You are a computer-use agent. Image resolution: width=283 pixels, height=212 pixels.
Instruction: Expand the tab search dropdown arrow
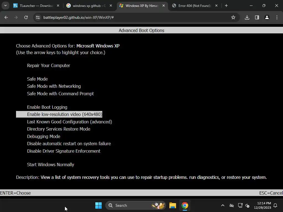tap(6, 6)
